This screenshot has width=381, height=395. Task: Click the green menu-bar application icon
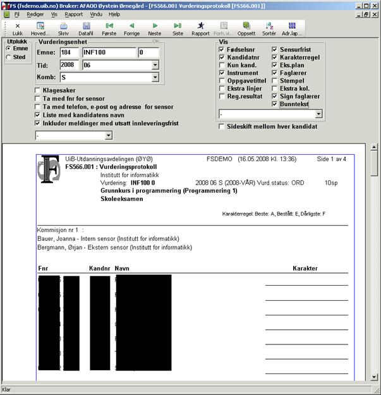pos(6,15)
